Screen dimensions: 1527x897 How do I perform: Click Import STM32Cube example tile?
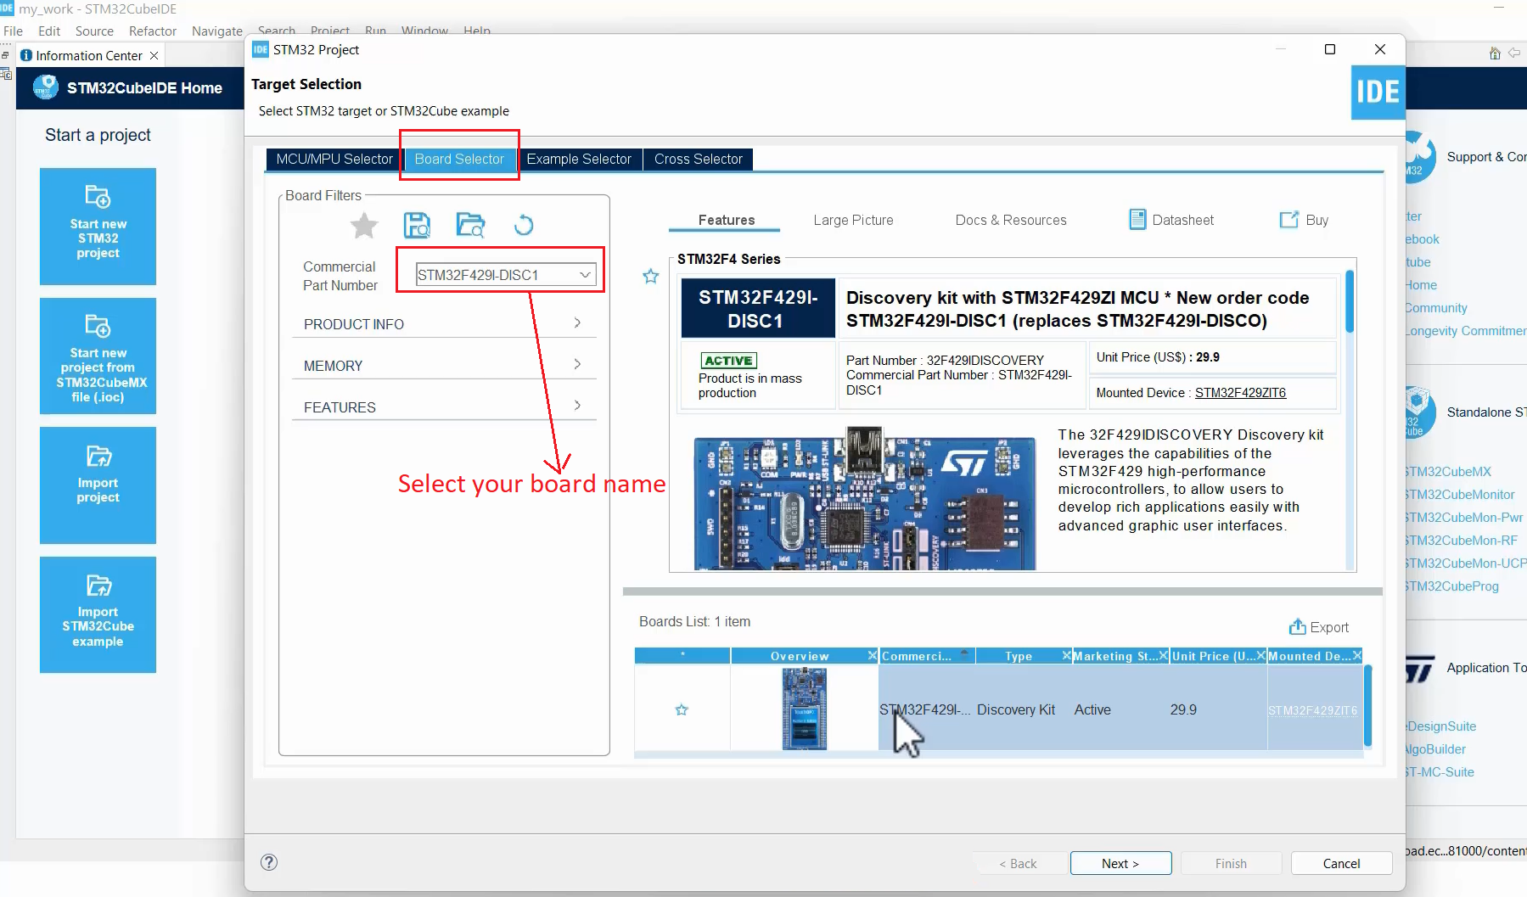click(x=98, y=614)
